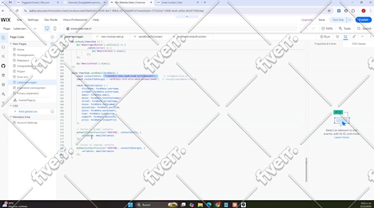The image size is (374, 208).
Task: Reload the browser page
Action: [17, 11]
